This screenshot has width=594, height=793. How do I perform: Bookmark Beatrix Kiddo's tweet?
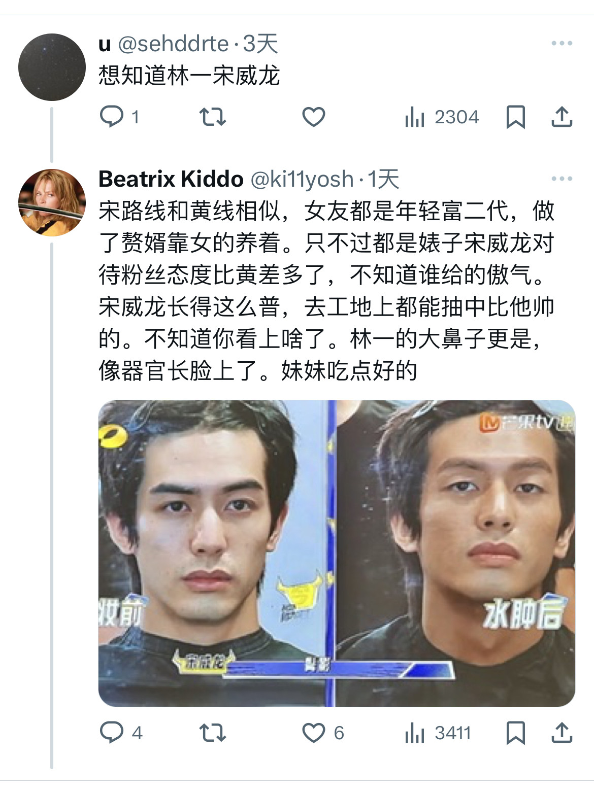click(x=515, y=733)
